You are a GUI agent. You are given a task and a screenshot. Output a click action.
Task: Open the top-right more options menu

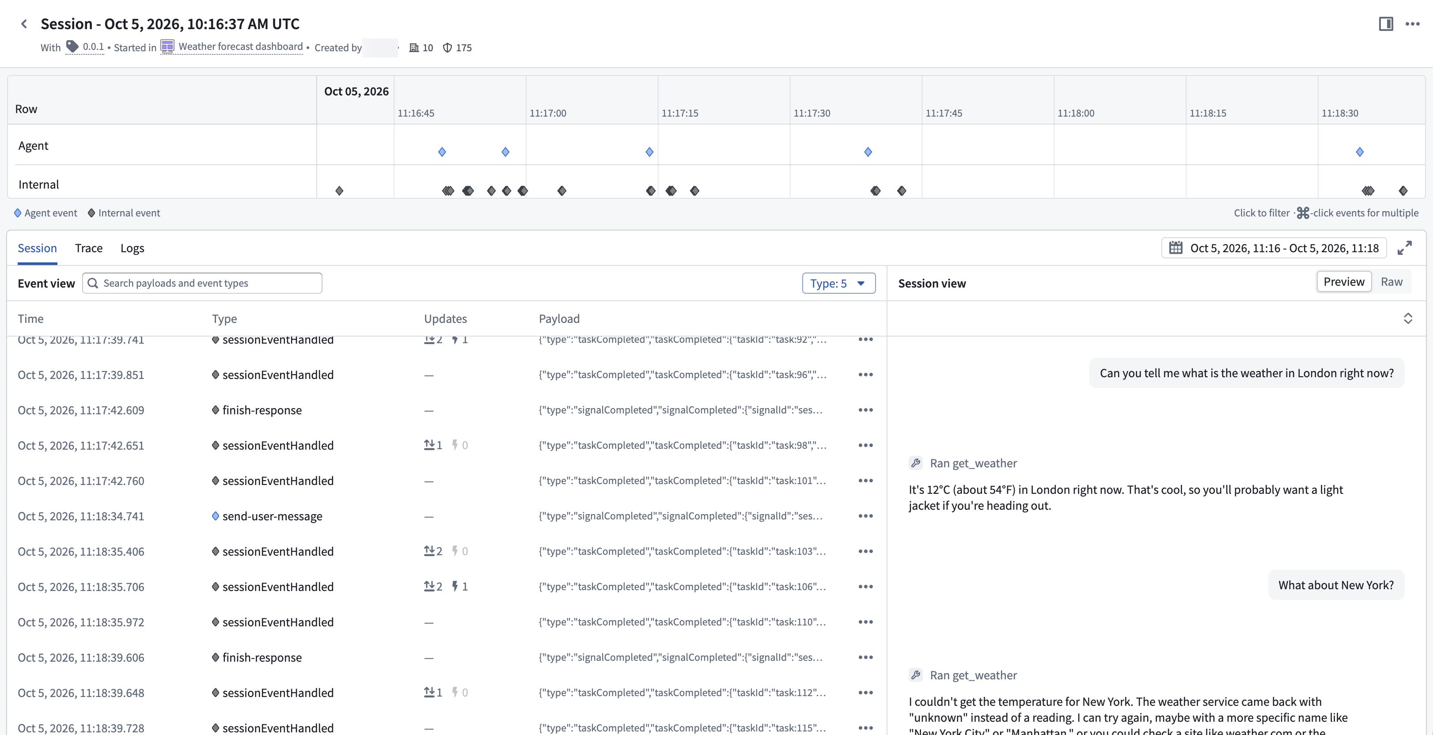pyautogui.click(x=1412, y=24)
